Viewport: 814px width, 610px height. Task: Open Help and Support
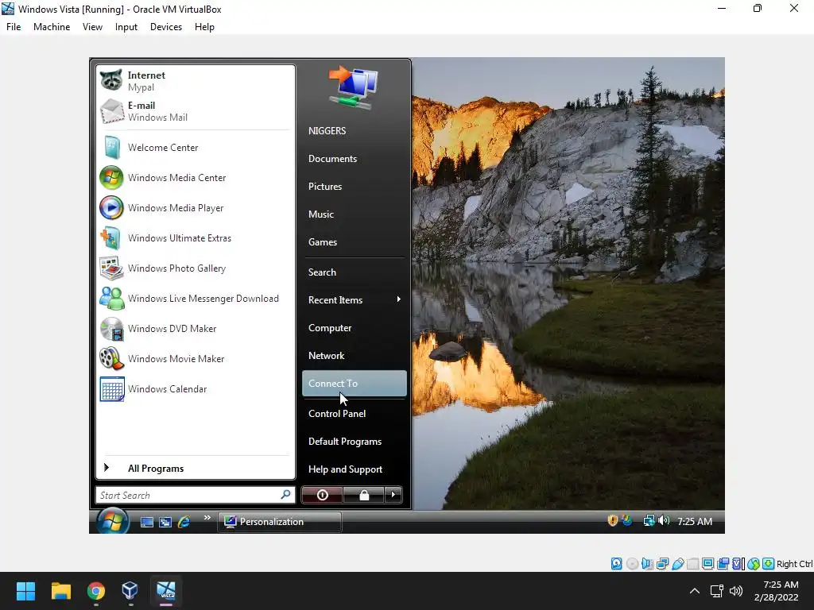[x=354, y=469]
